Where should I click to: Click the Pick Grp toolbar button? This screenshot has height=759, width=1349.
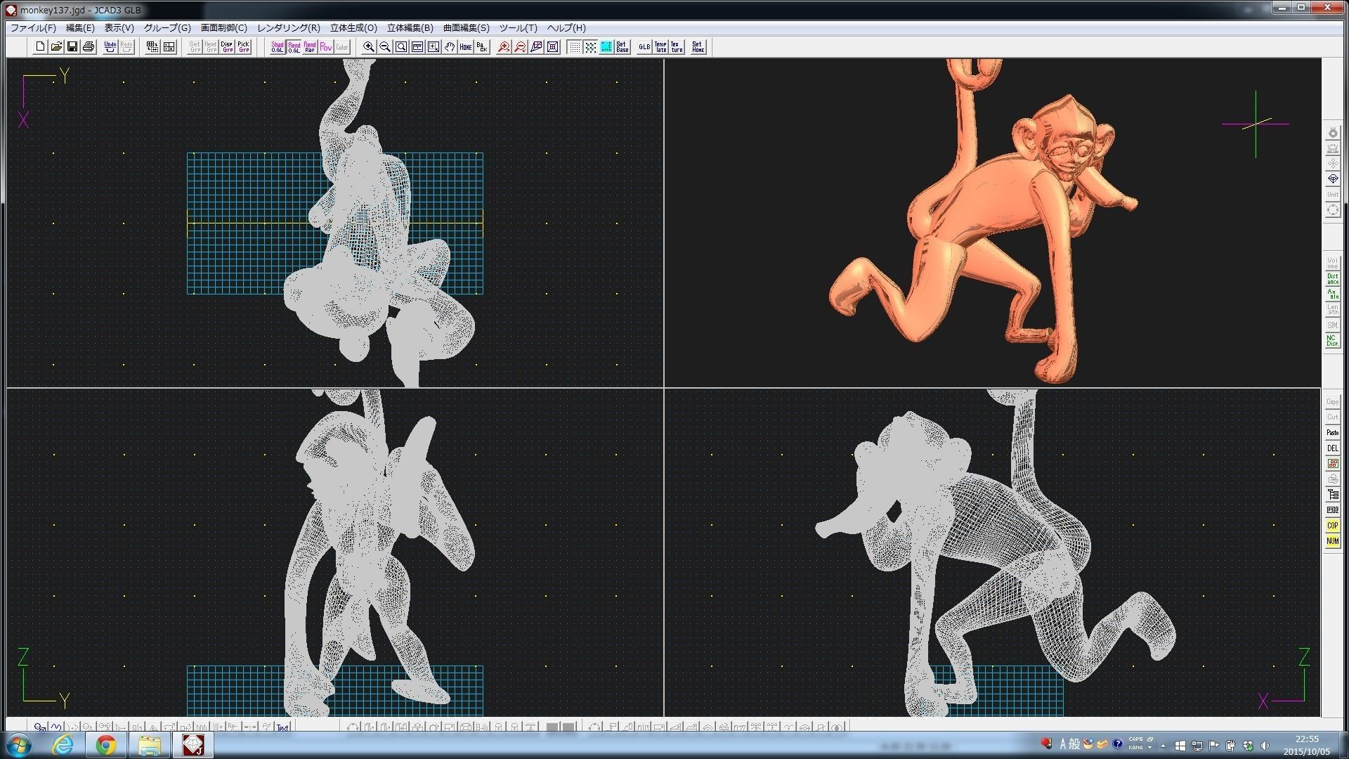pos(243,47)
